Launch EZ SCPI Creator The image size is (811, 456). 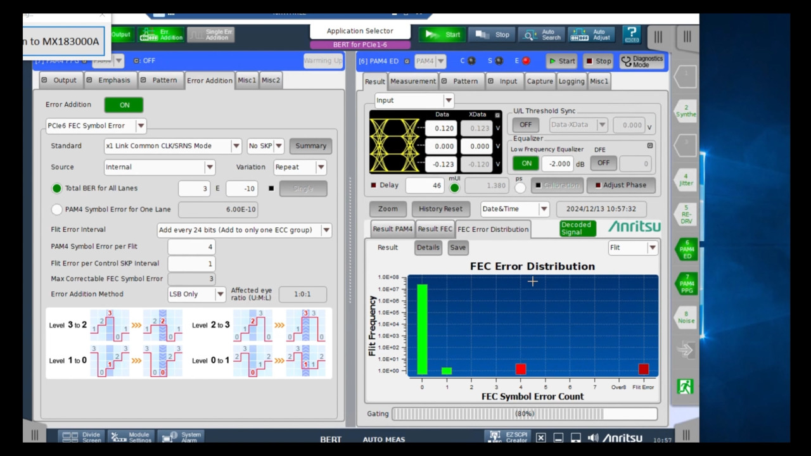(507, 437)
